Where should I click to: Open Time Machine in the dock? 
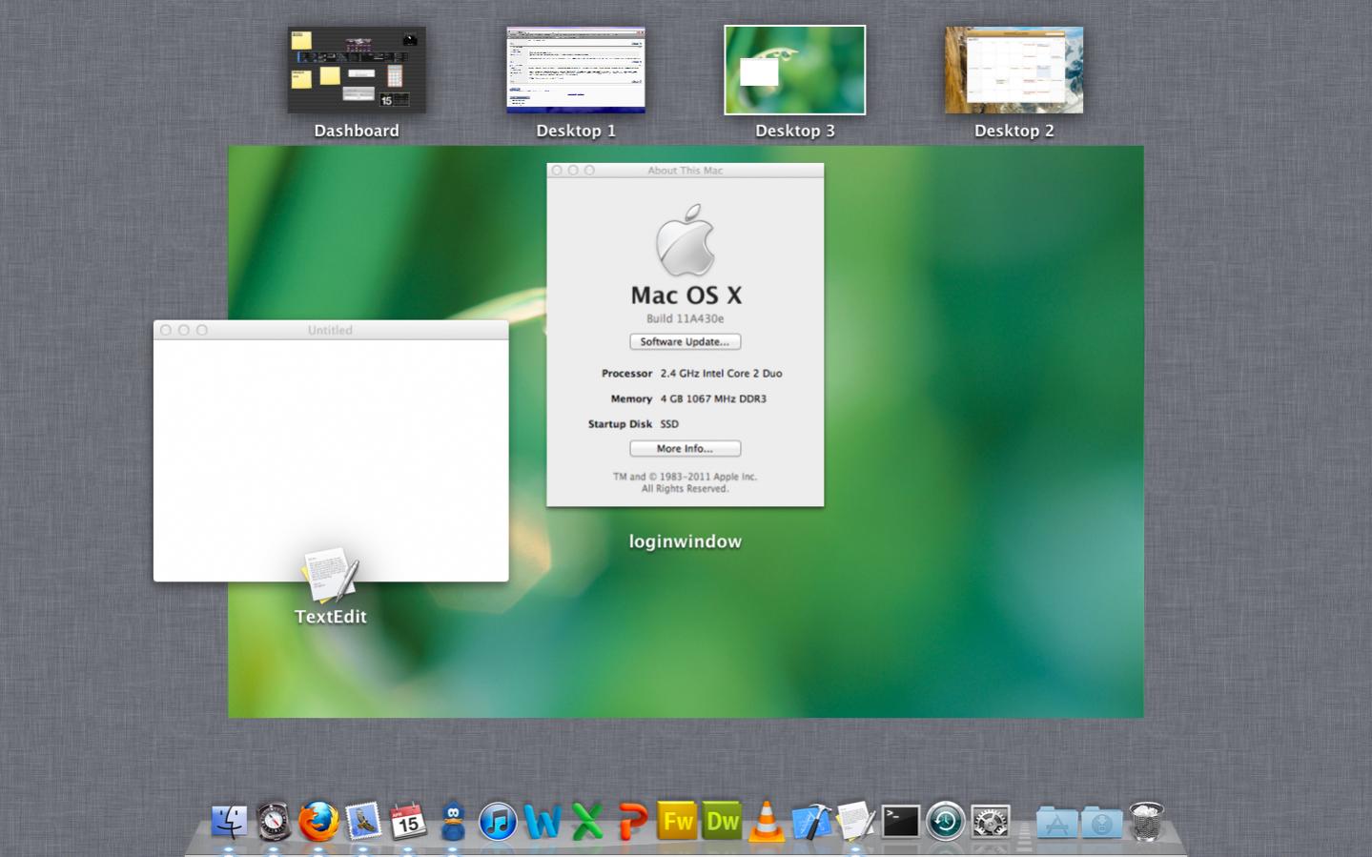click(x=945, y=822)
